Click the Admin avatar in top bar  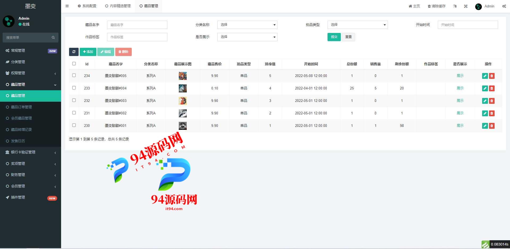pos(478,7)
